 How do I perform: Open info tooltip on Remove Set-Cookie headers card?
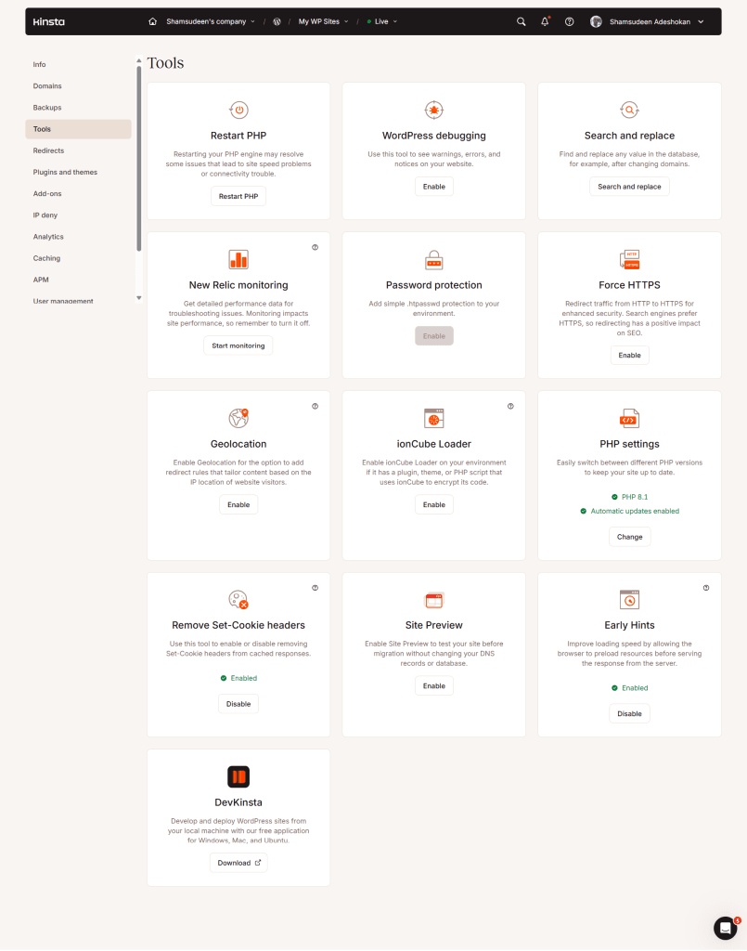pyautogui.click(x=315, y=588)
